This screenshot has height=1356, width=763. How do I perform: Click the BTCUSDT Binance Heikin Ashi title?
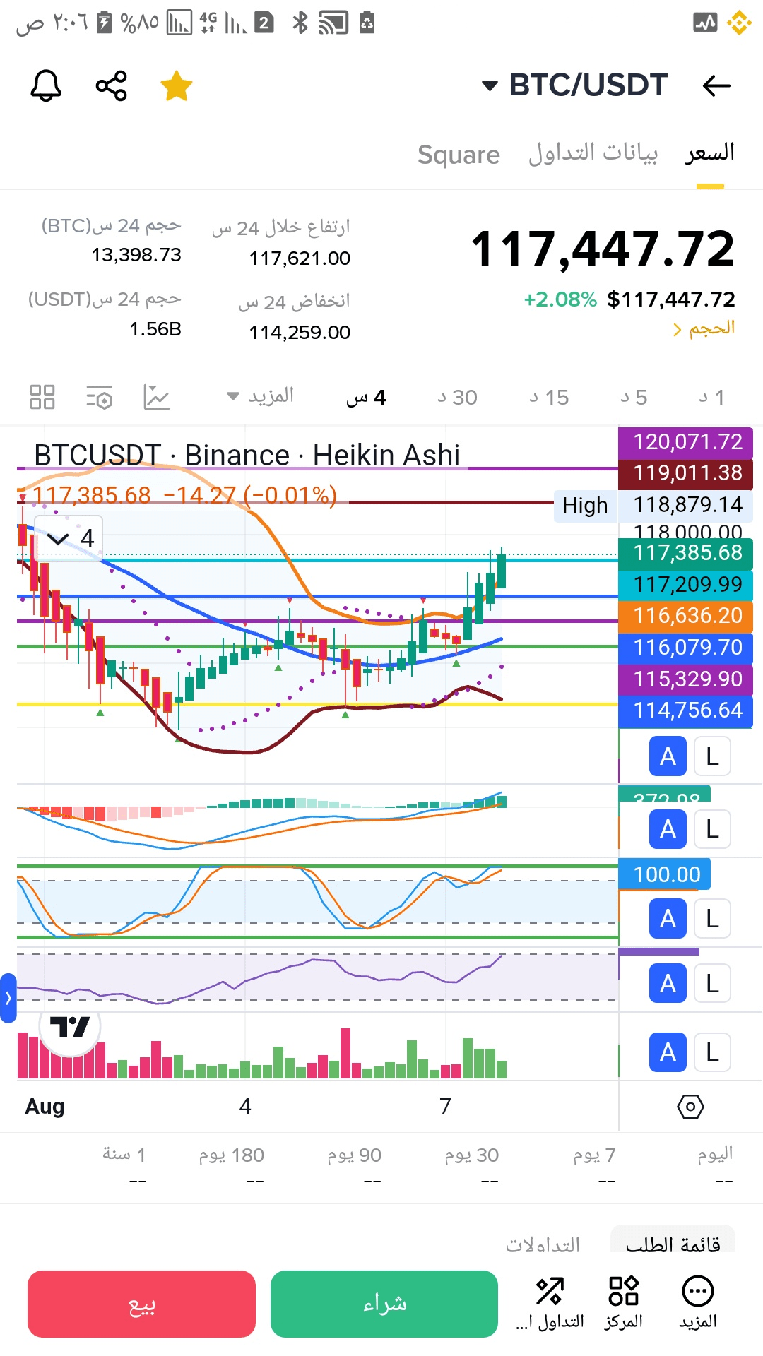(x=247, y=455)
